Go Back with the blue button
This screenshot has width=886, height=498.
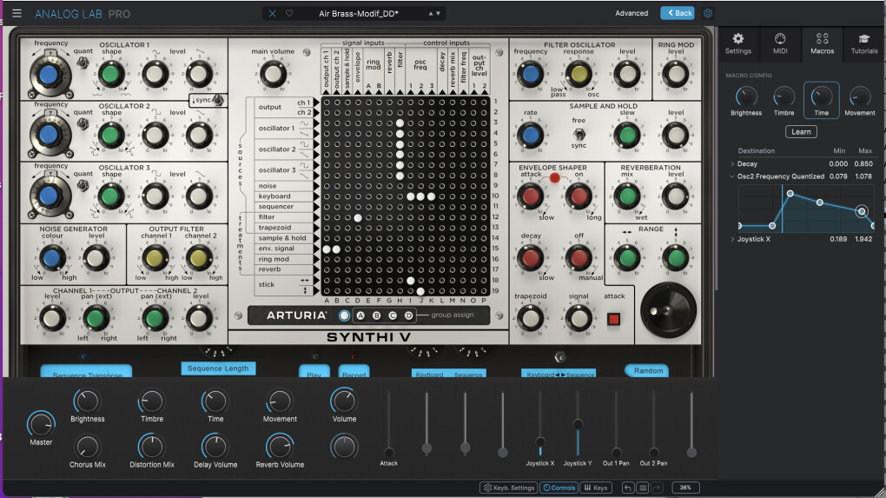click(x=677, y=13)
